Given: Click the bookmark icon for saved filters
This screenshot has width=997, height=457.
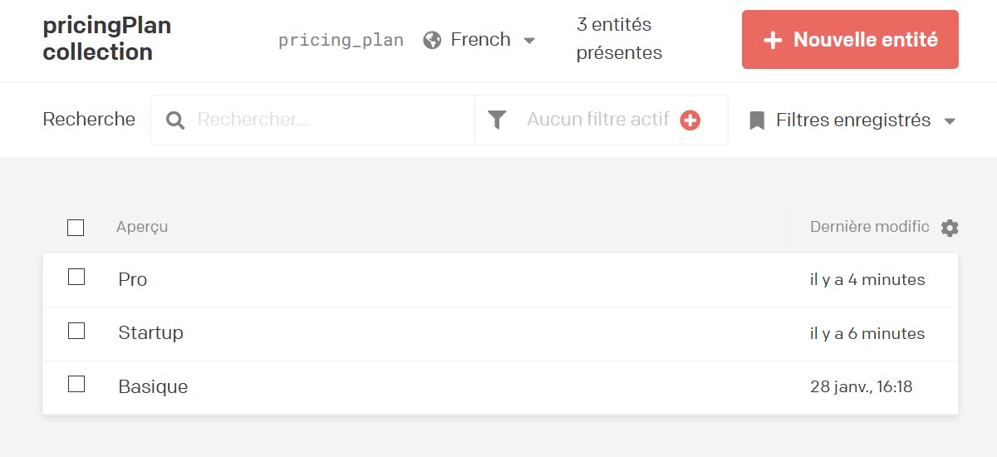Looking at the screenshot, I should coord(757,121).
